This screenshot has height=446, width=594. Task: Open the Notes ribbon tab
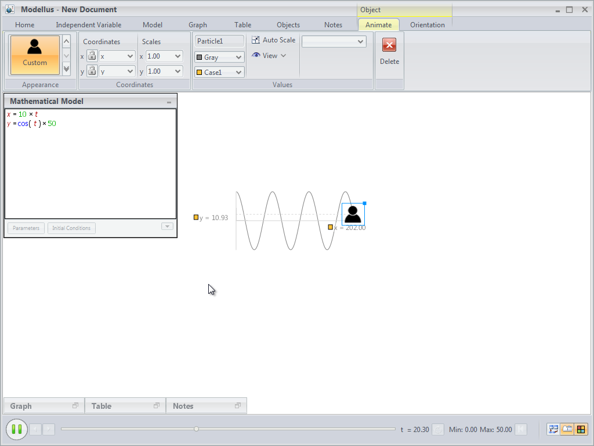[x=333, y=24]
